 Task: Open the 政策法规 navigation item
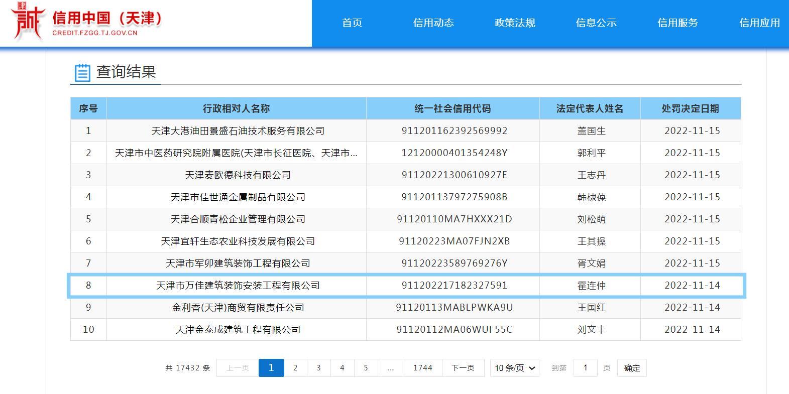[515, 23]
